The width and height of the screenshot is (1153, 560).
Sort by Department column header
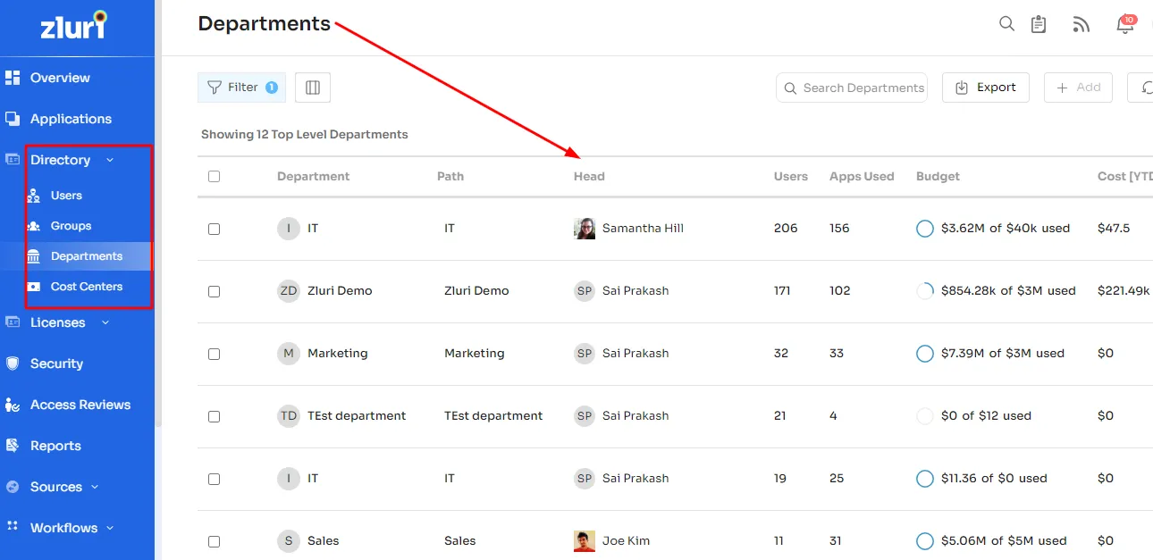point(313,177)
